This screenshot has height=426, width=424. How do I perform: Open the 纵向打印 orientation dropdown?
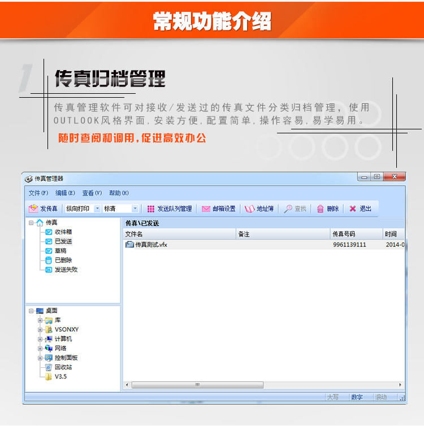pos(97,208)
